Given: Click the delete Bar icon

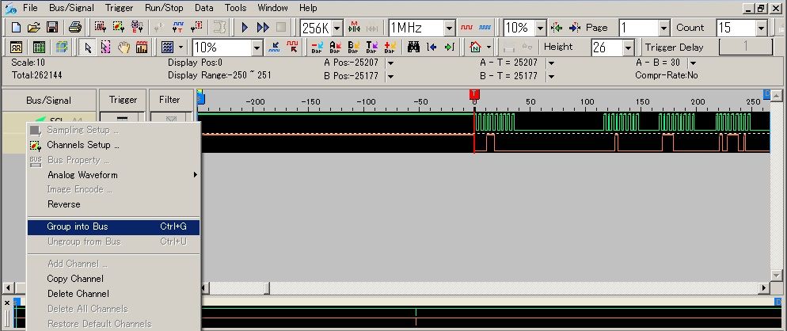Looking at the screenshot, I should (x=317, y=48).
